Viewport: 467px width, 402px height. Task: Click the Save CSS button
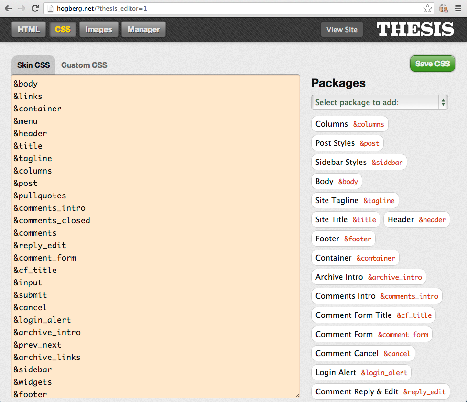pos(433,64)
